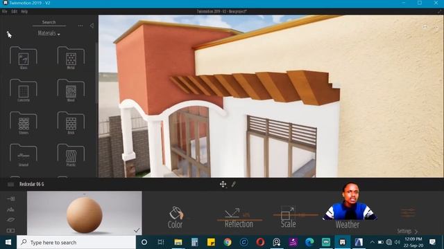The height and width of the screenshot is (249, 444).
Task: Open Google Chrome from the taskbar
Action: coord(228,242)
